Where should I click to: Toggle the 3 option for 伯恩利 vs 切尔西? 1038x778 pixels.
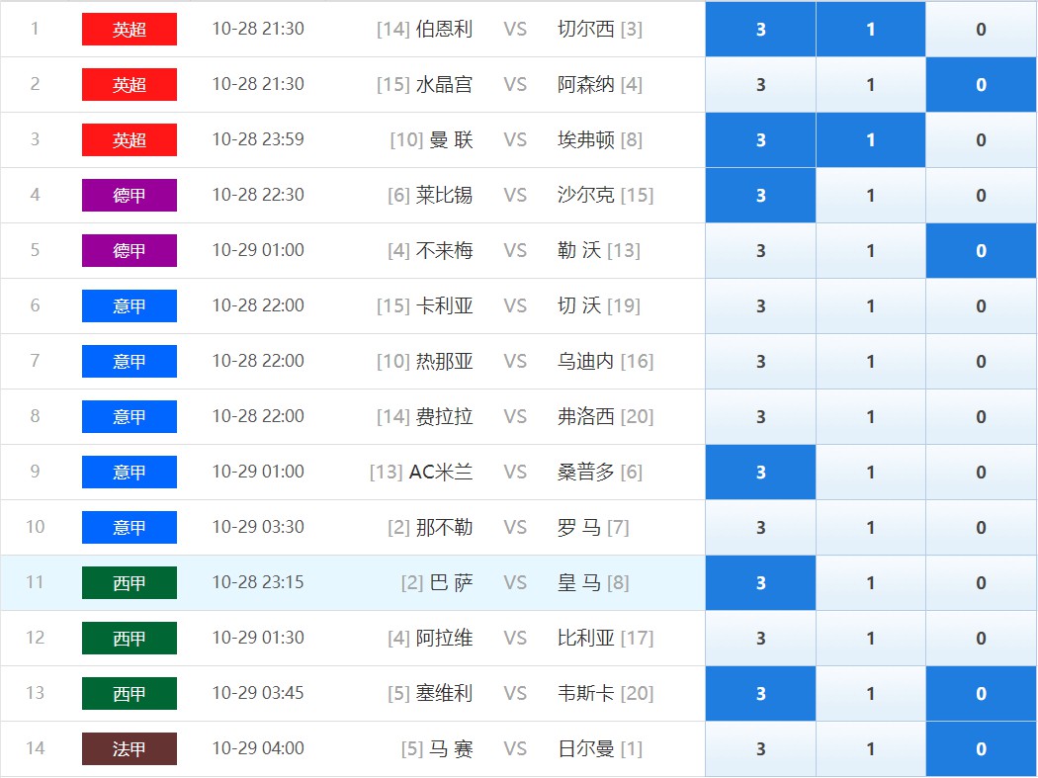tap(760, 29)
